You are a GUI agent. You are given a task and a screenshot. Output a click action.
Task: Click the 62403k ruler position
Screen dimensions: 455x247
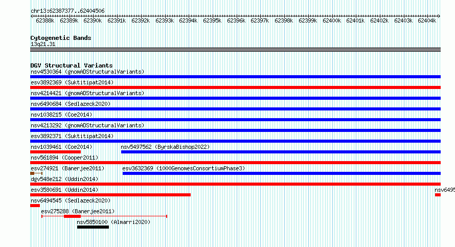403,20
